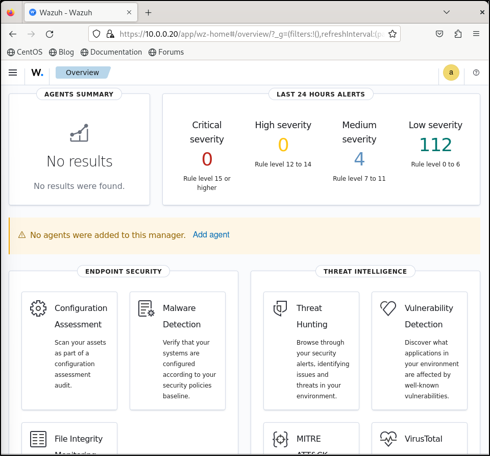Click the tracking protection shield icon
This screenshot has width=490, height=456.
point(96,34)
